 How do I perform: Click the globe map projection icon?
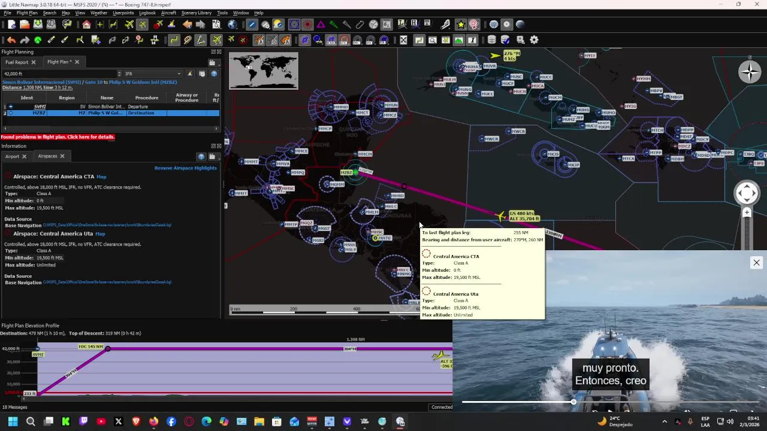point(232,25)
